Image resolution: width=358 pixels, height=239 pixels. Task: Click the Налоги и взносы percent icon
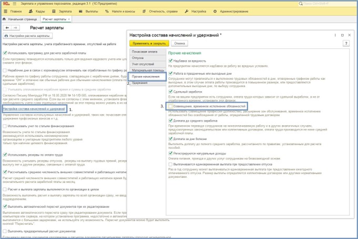pyautogui.click(x=107, y=11)
